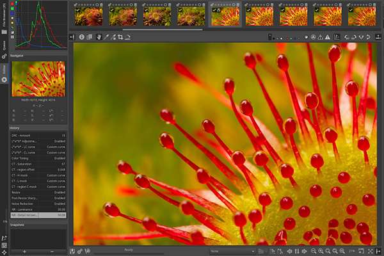Switch to the Queue tab
This screenshot has height=256, width=384.
tap(4, 50)
